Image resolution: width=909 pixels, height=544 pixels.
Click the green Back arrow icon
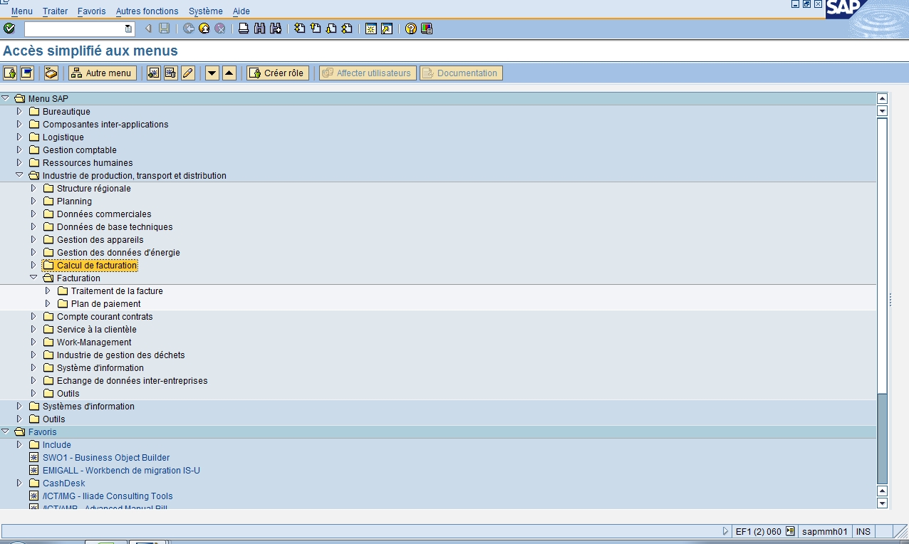tap(189, 28)
